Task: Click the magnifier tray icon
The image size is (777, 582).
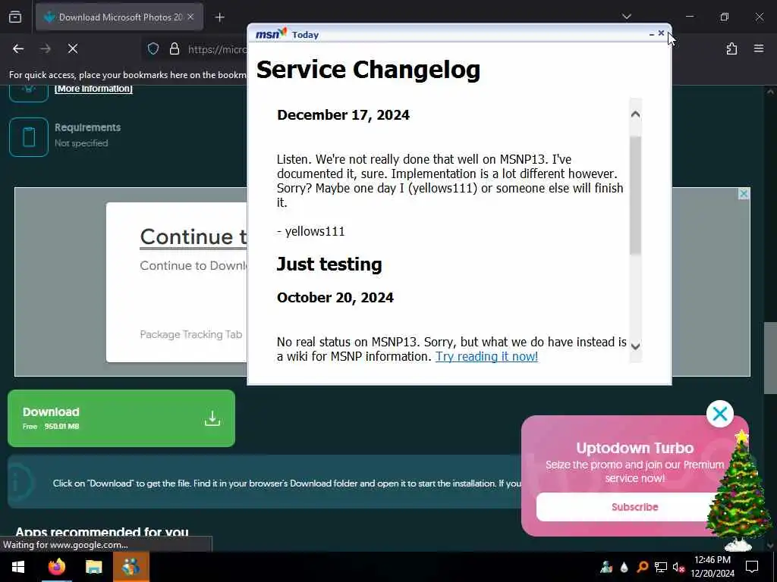Action: (642, 567)
